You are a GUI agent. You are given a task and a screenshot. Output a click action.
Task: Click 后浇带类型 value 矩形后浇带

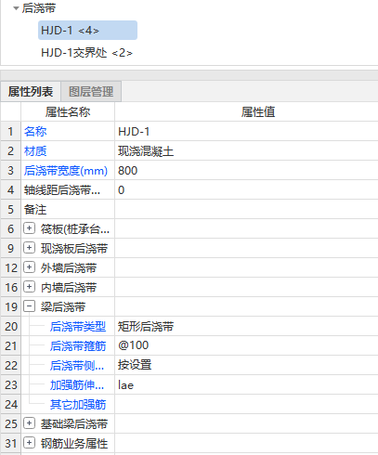246,327
